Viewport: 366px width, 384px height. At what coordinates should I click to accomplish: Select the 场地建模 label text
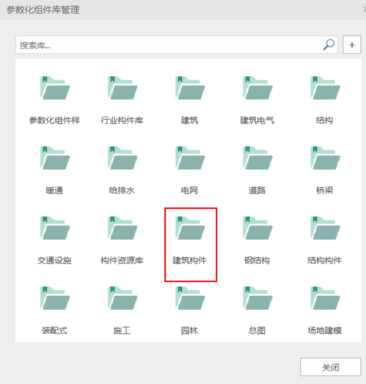pyautogui.click(x=324, y=330)
